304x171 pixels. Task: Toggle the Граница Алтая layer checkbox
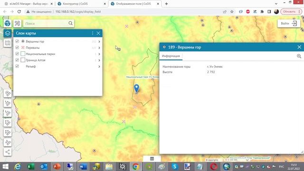click(17, 60)
